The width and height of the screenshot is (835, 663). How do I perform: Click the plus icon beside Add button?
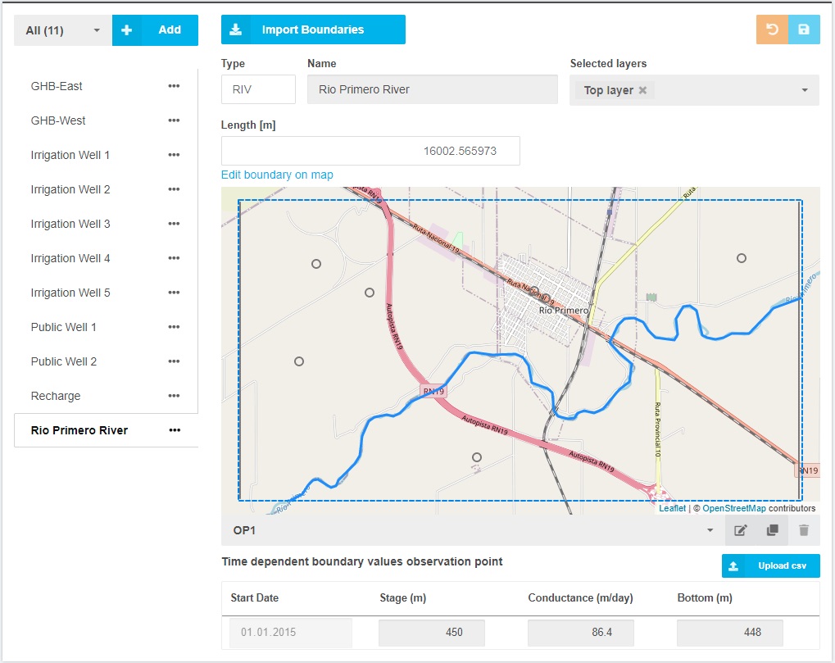127,30
